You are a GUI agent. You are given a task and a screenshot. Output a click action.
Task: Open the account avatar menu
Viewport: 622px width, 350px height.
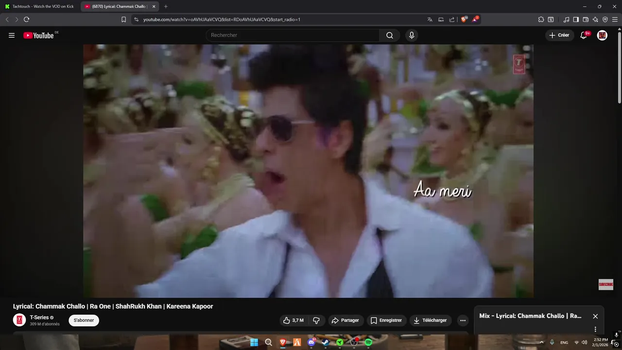pos(602,35)
